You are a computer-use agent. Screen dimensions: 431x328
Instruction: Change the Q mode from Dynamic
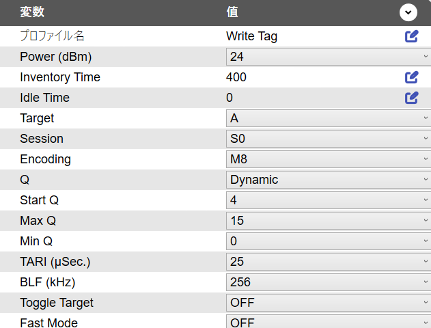coord(328,180)
